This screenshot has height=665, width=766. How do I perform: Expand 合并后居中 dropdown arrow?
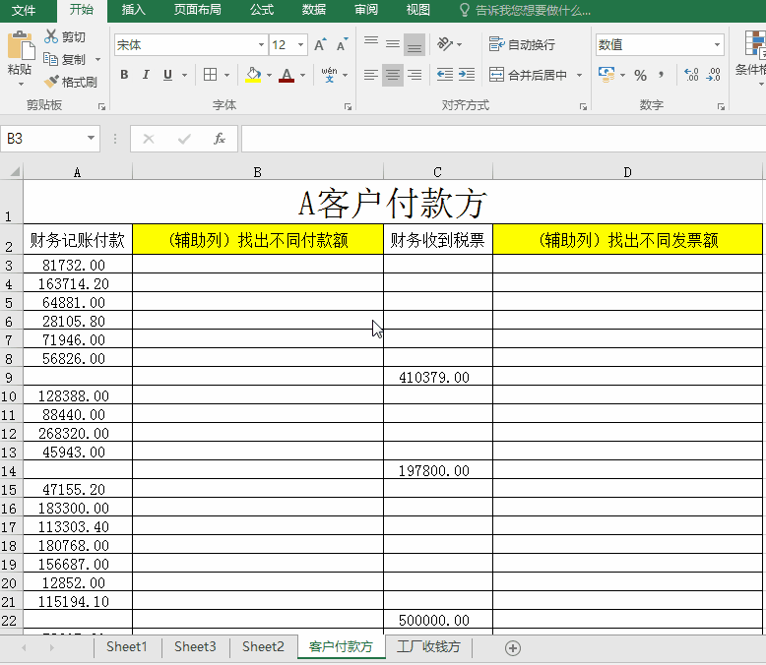coord(579,75)
